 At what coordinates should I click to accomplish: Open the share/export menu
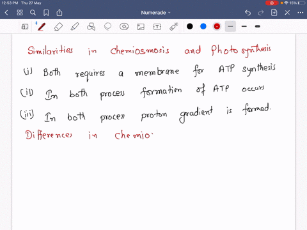pos(59,13)
